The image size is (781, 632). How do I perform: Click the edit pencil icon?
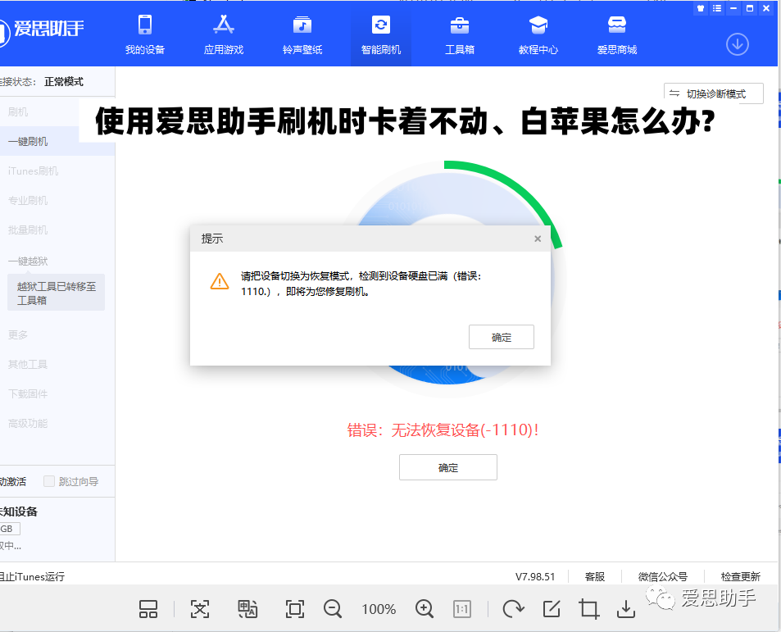(552, 608)
